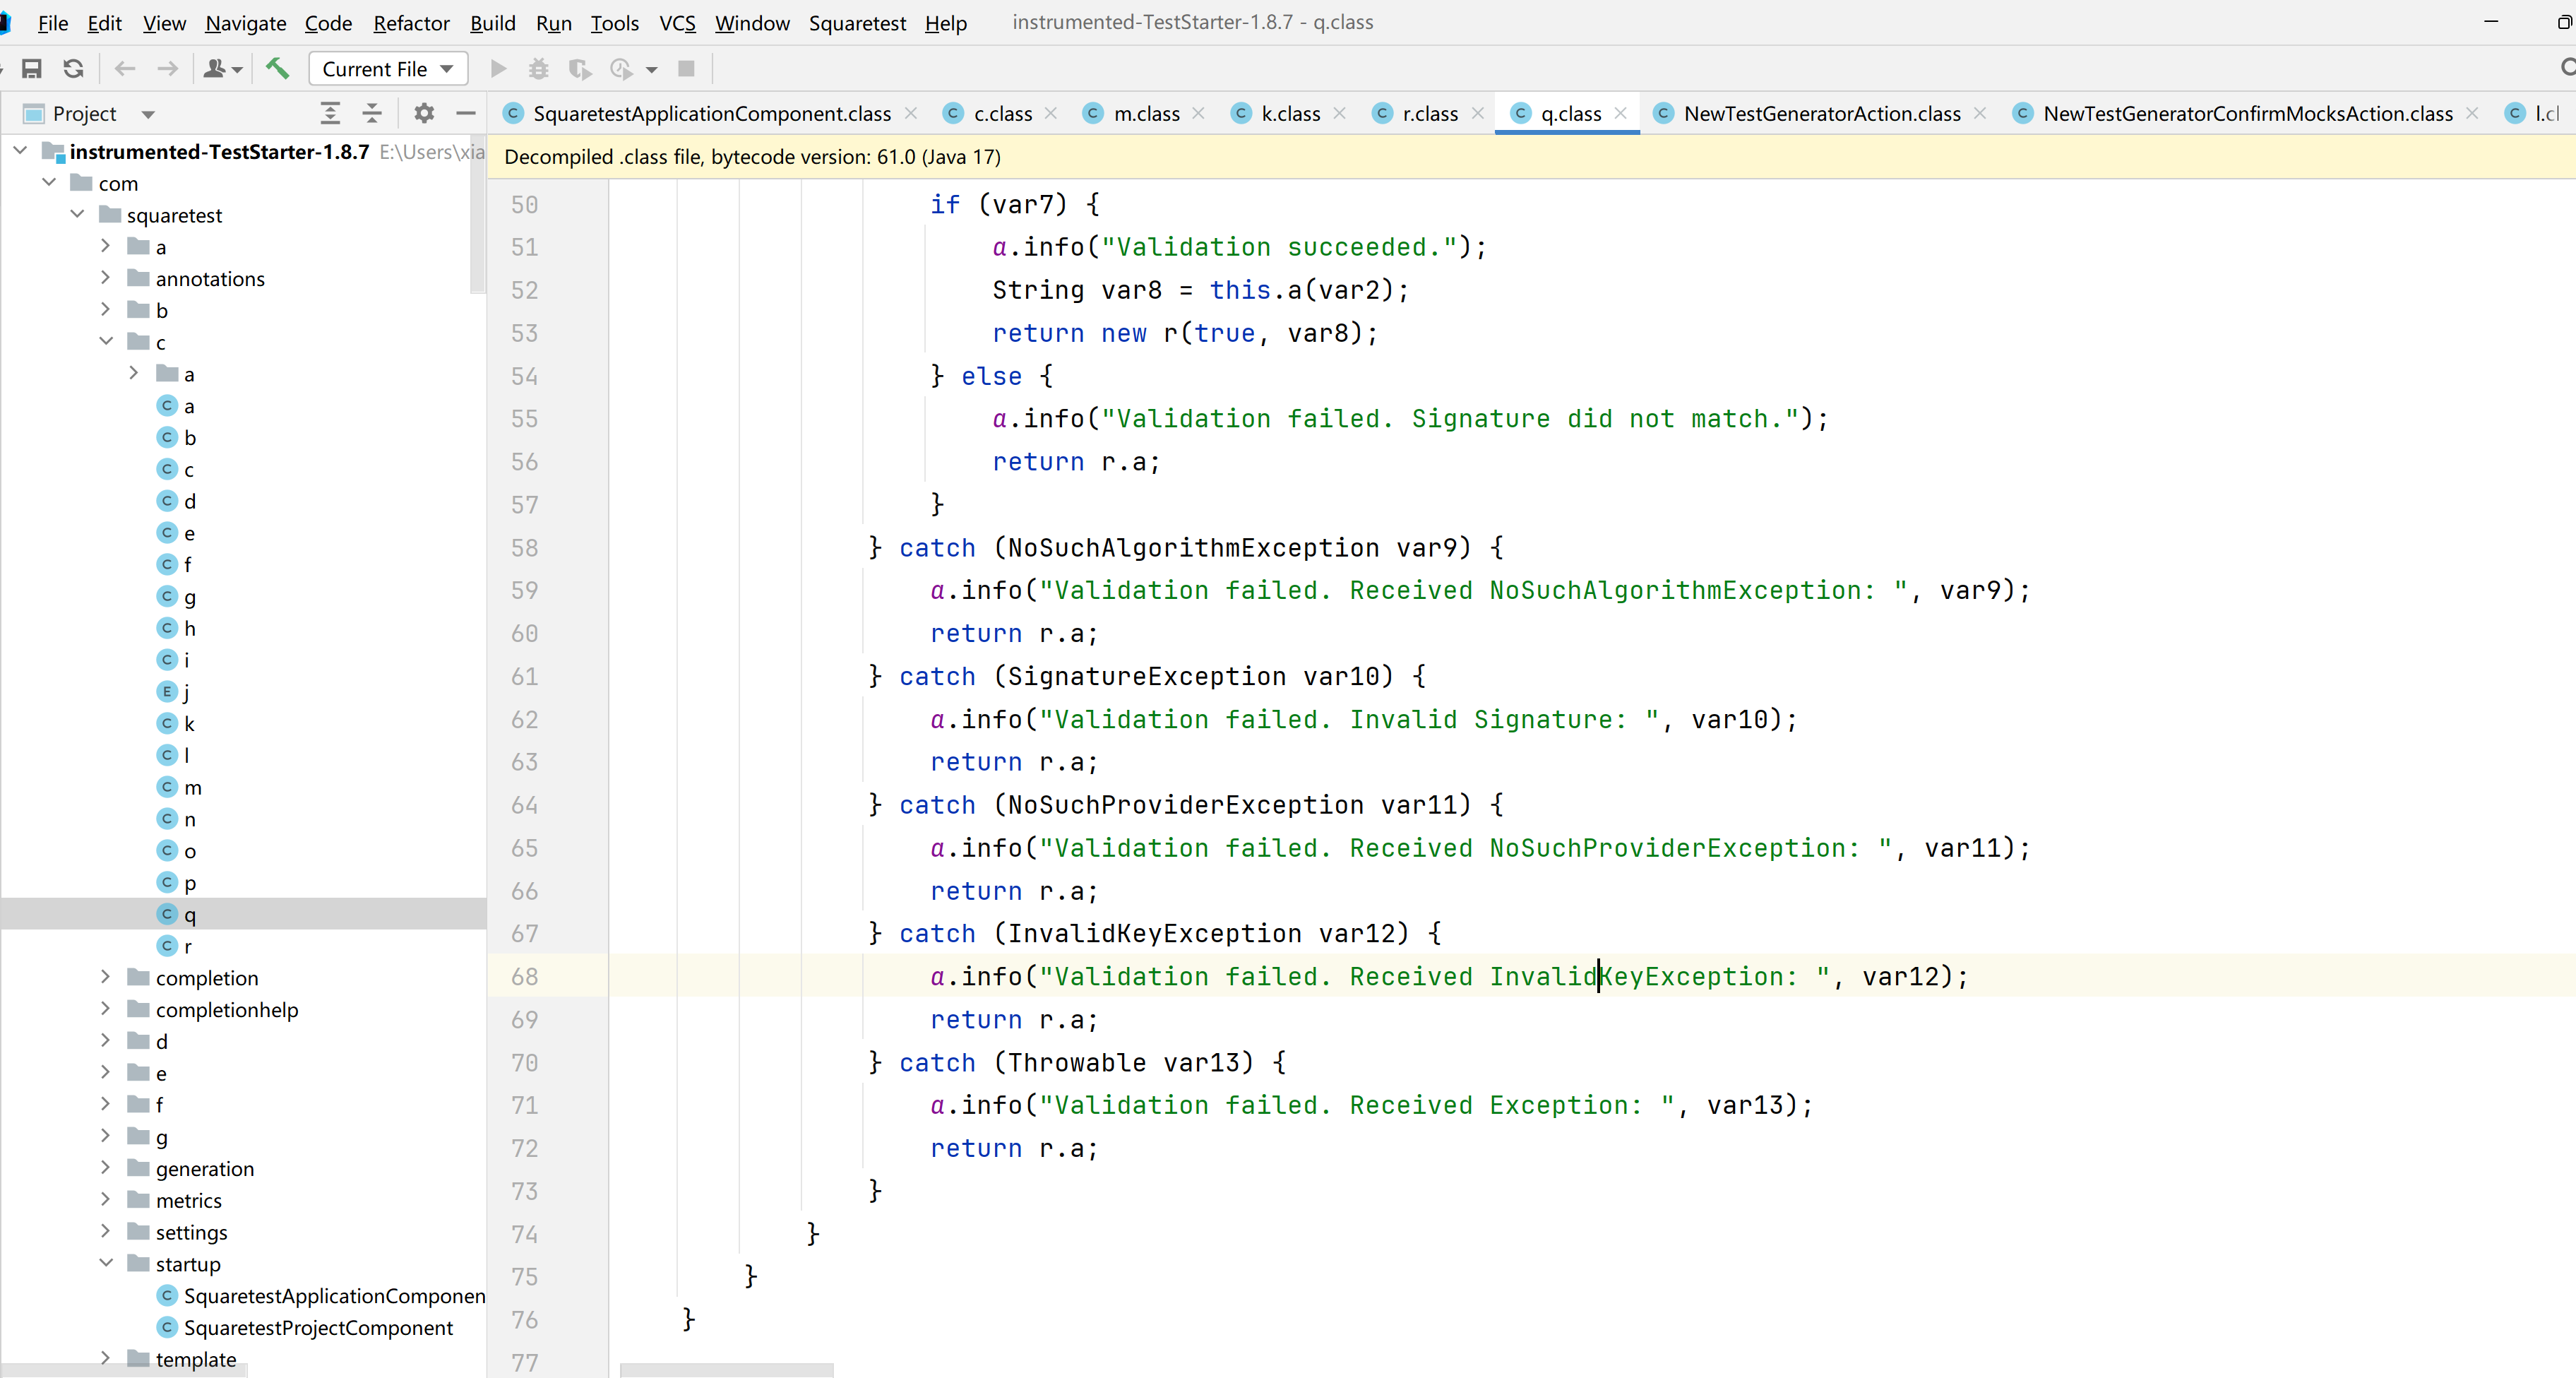Screen dimensions: 2576x1378
Task: Click the Back navigation arrow
Action: point(125,69)
